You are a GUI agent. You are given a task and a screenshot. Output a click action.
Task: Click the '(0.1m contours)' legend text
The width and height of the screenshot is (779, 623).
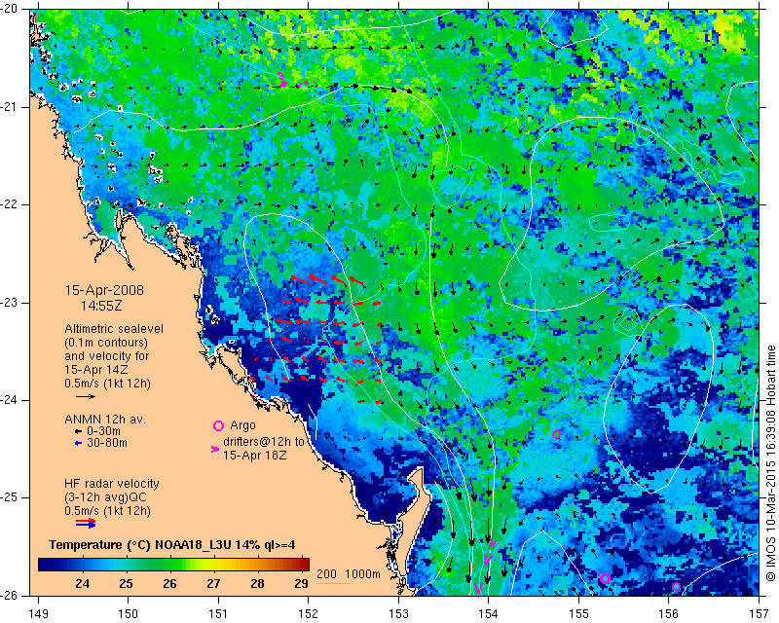point(106,343)
